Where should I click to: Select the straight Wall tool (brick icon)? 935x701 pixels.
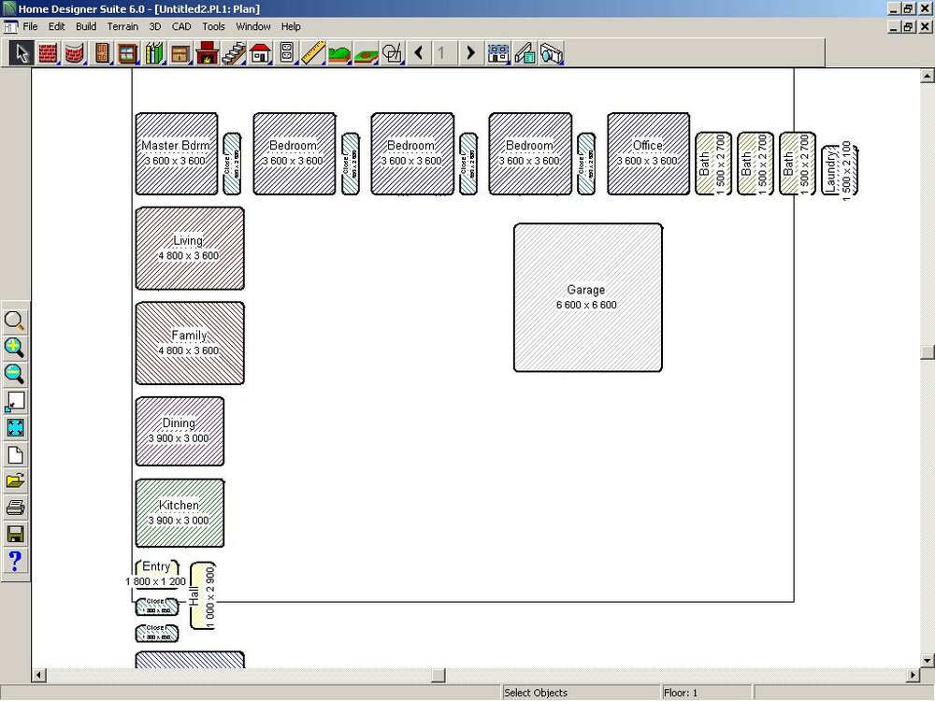tap(48, 52)
